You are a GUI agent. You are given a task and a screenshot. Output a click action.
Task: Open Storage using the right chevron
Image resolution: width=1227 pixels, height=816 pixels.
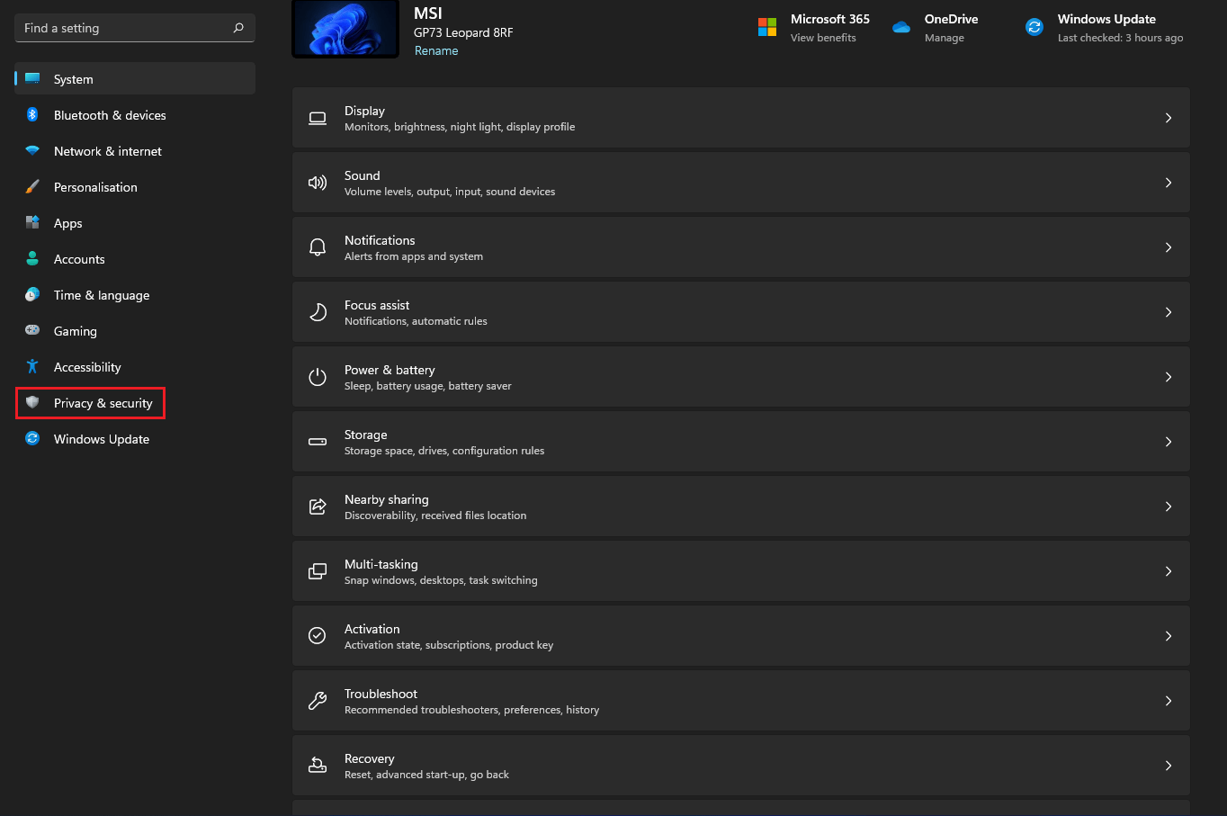pyautogui.click(x=1169, y=442)
